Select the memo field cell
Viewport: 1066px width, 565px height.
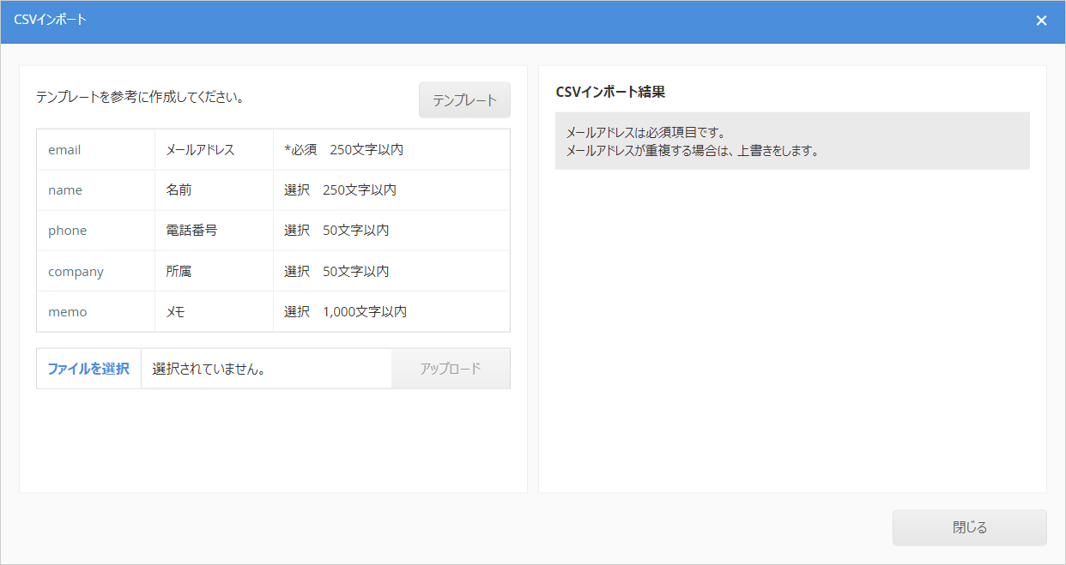tap(95, 312)
